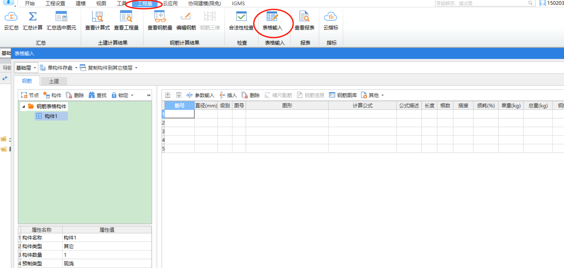564x268 pixels.
Task: Open 建模 ribbon tab
Action: (80, 3)
